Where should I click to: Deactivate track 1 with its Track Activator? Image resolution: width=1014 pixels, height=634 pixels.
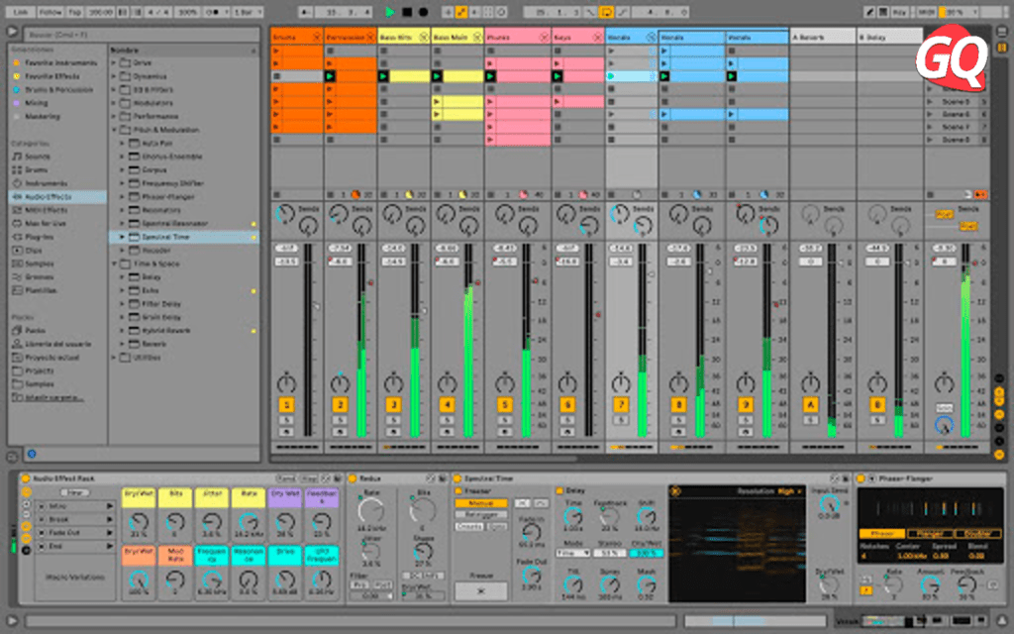(x=286, y=405)
